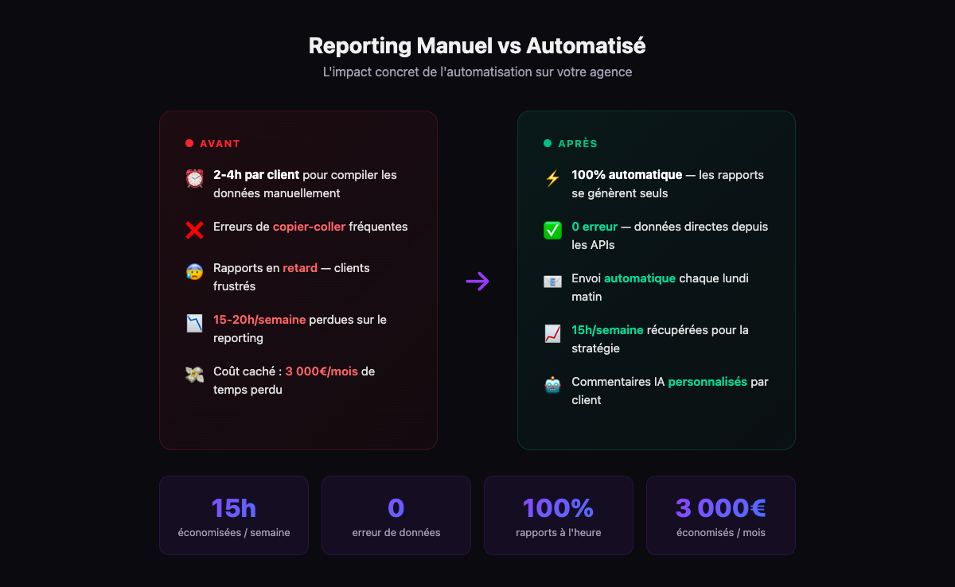Expand the AVANT comparison card

click(298, 280)
